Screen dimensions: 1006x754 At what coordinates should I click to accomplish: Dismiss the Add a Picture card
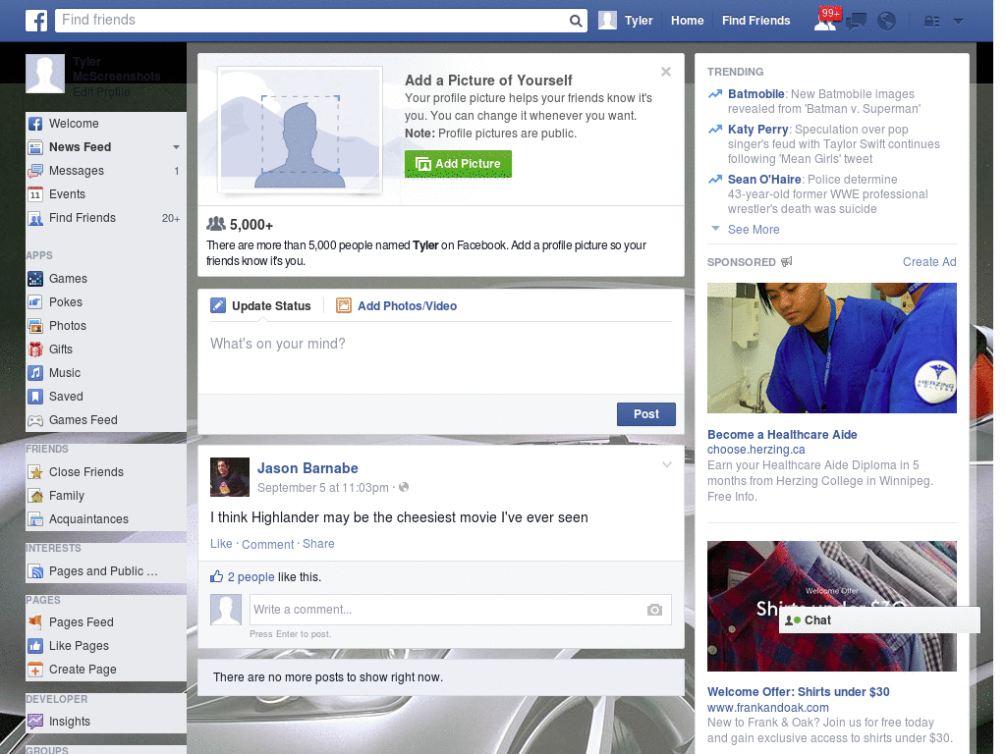pos(666,72)
